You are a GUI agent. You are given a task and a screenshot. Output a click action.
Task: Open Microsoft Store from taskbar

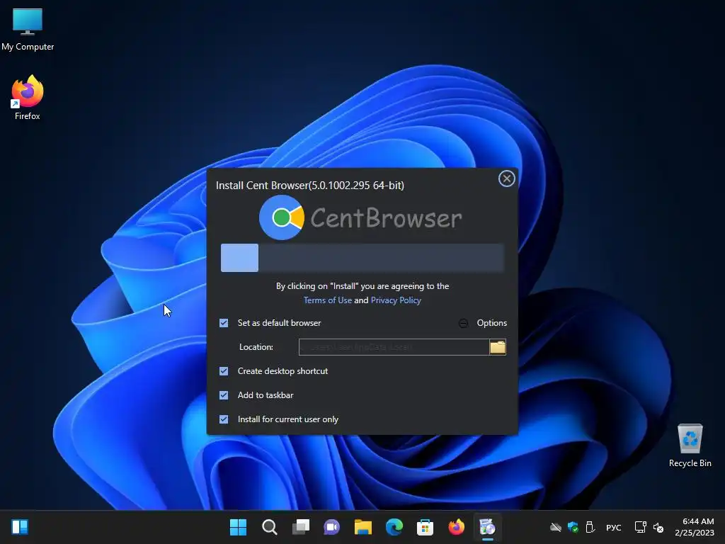click(x=425, y=527)
